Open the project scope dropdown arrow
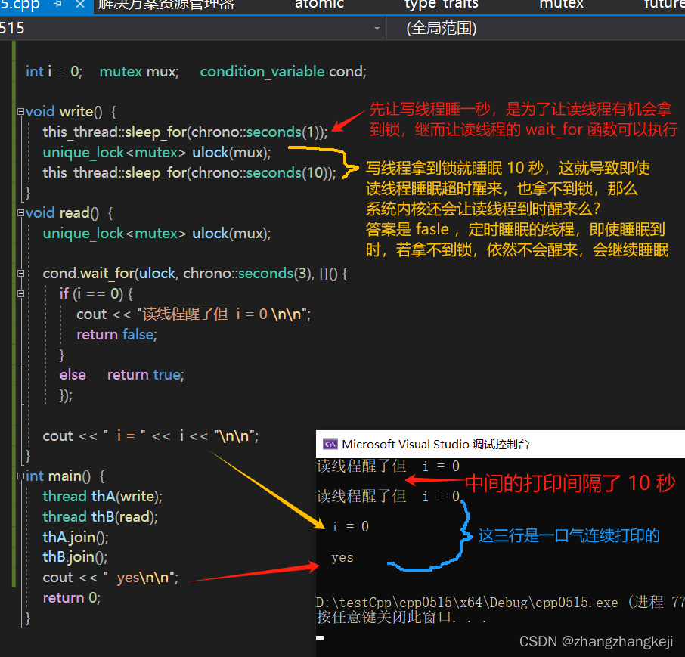Image resolution: width=685 pixels, height=657 pixels. 377,29
